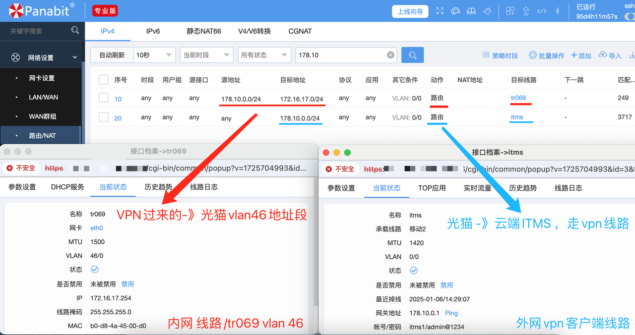Open the 10秒 refresh interval dropdown
This screenshot has width=635, height=335.
tap(154, 55)
